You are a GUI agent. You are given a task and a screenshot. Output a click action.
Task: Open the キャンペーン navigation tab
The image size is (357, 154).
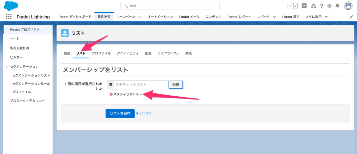coord(126,17)
